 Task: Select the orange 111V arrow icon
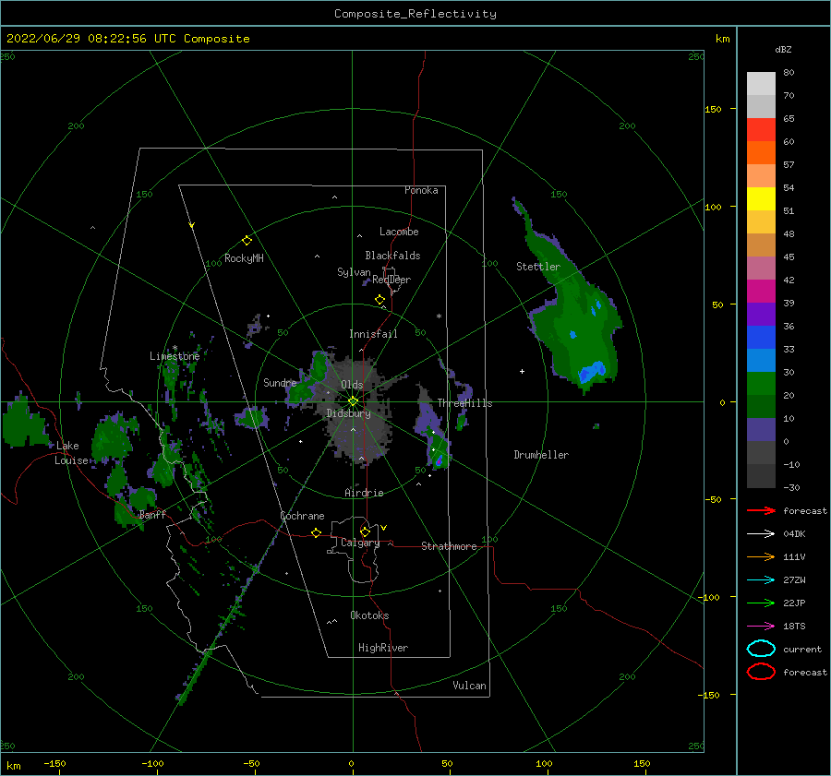761,556
